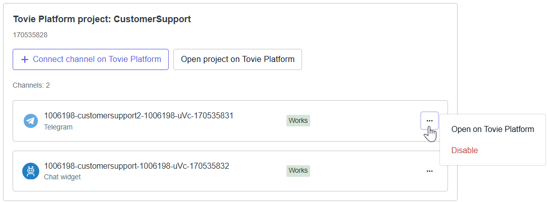Viewport: 548px width, 202px height.
Task: Click the plus icon in Connect channel button
Action: (x=24, y=59)
